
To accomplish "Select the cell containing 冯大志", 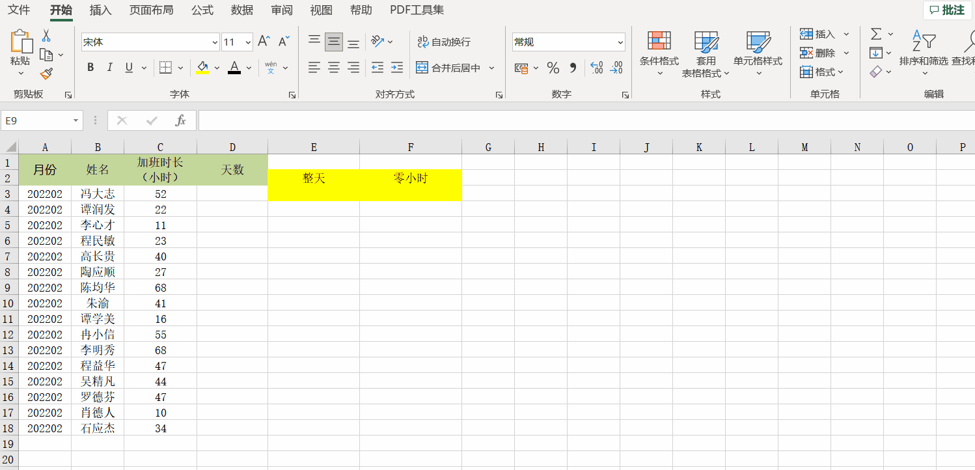I will point(98,193).
